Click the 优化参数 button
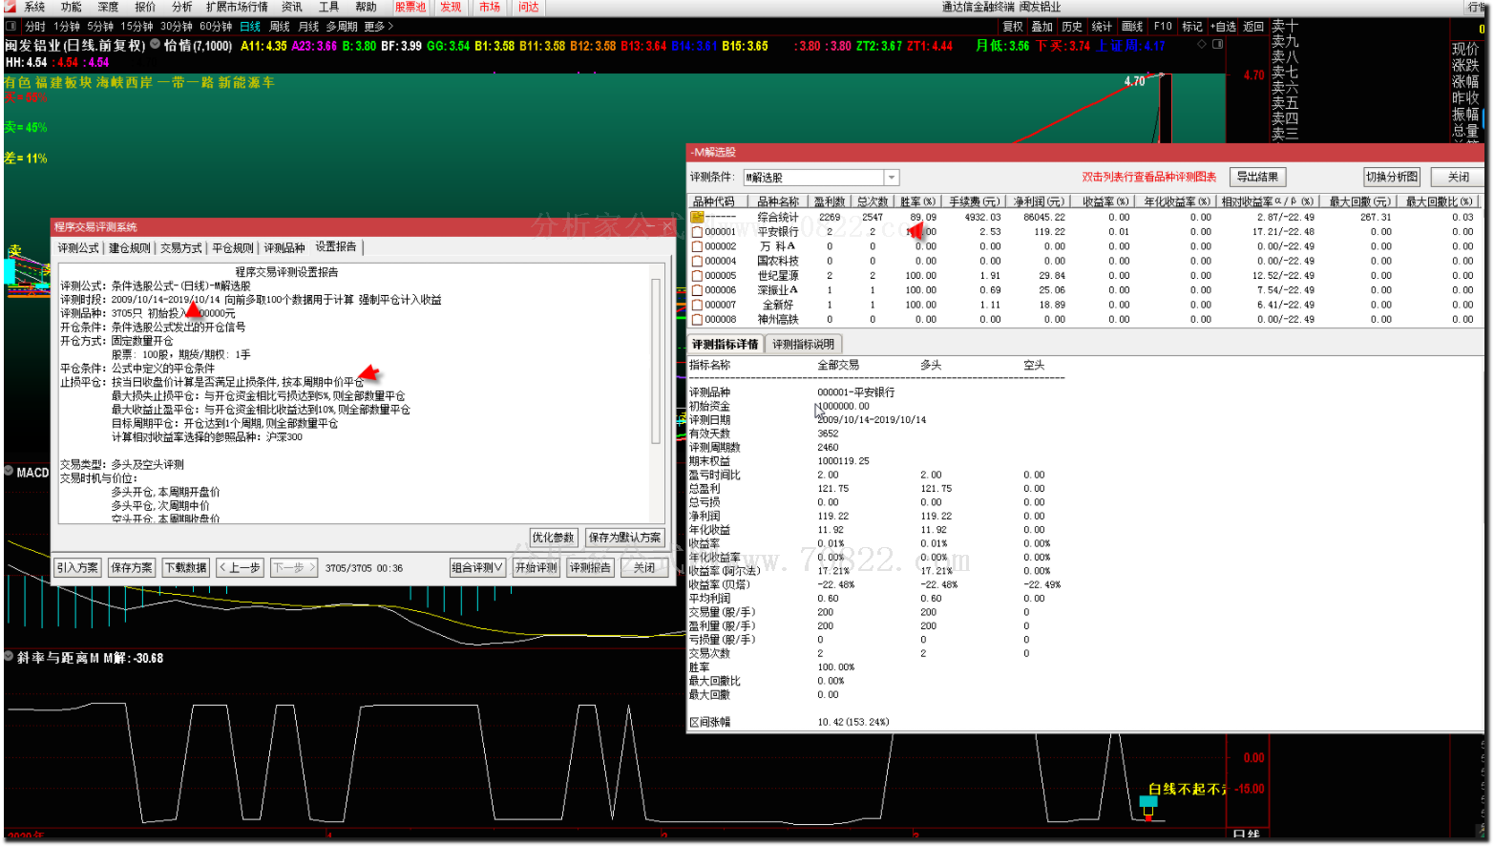This screenshot has height=846, width=1494. click(x=554, y=538)
